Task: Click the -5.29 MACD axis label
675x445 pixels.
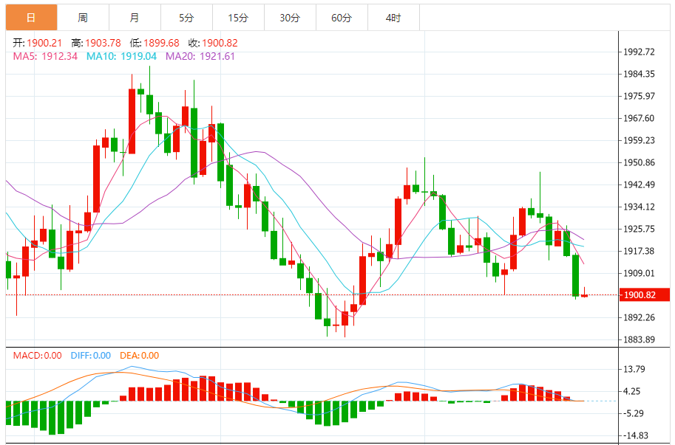Action: point(634,413)
